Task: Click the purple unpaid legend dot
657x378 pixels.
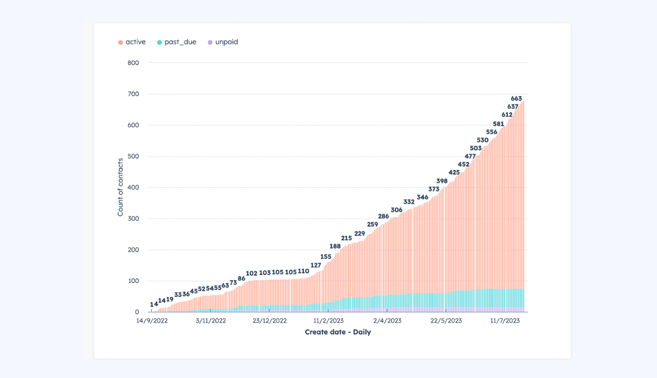Action: click(210, 42)
